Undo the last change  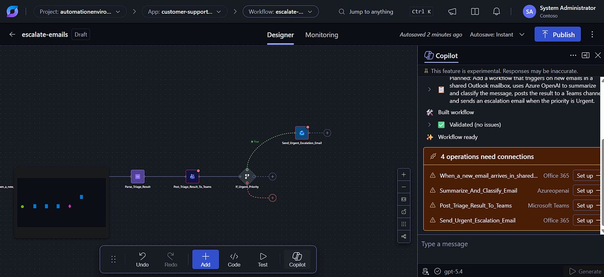pos(142,260)
